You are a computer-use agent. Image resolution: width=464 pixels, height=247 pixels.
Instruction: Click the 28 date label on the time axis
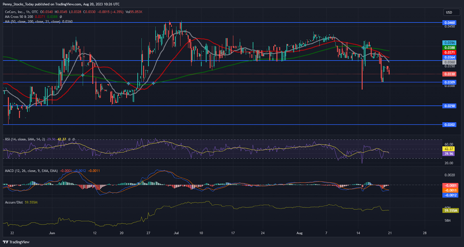tap(425, 233)
